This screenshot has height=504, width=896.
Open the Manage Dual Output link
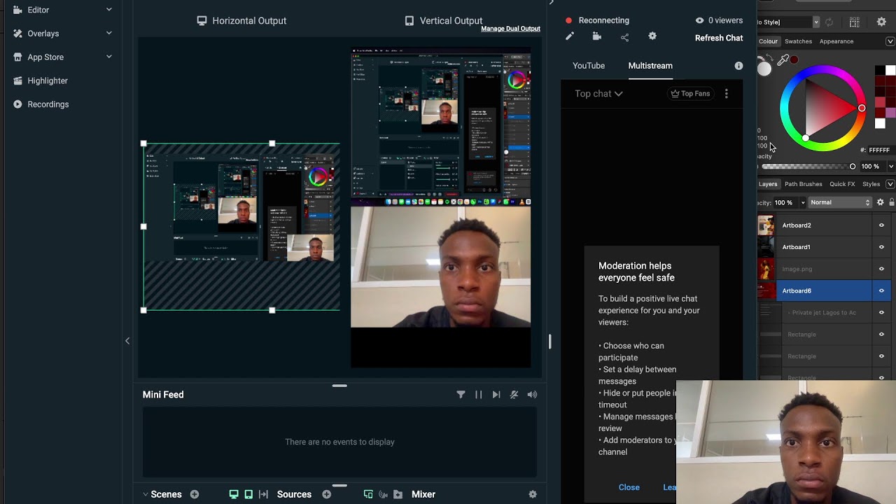click(x=510, y=29)
